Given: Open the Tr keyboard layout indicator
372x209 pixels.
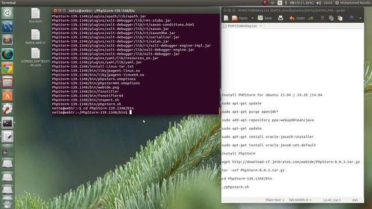Looking at the screenshot, I should (x=280, y=3).
